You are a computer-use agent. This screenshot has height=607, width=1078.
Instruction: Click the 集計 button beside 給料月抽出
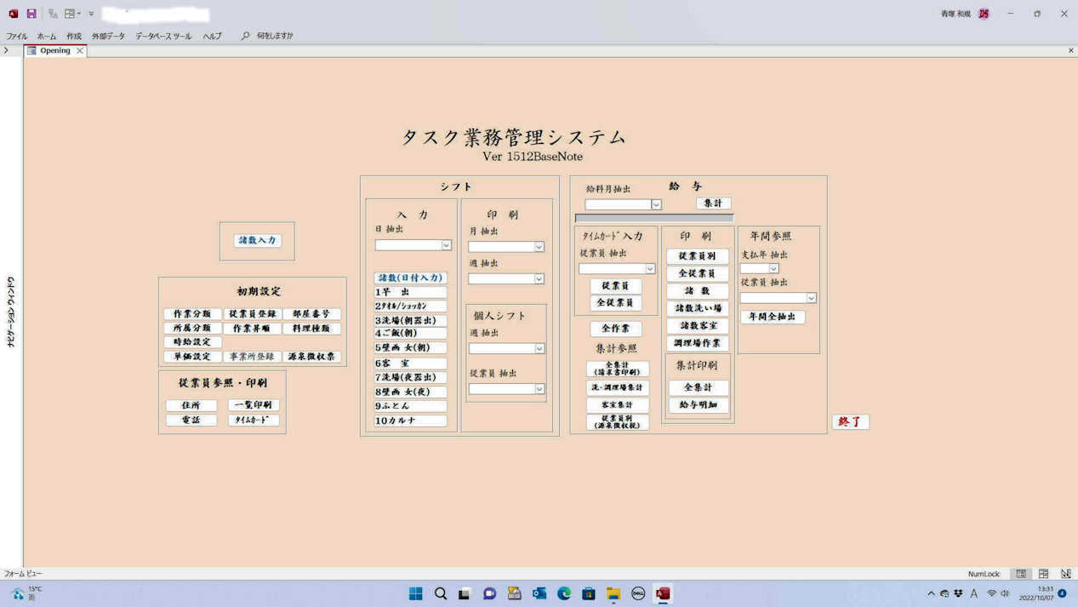pos(713,203)
